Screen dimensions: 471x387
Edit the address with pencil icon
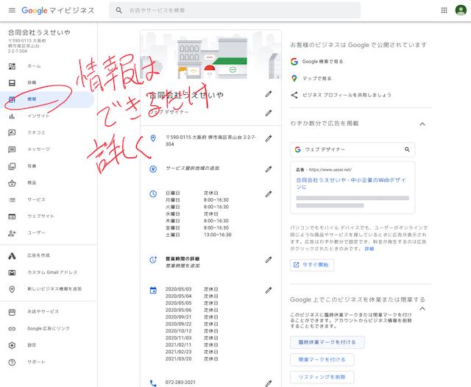tap(269, 139)
